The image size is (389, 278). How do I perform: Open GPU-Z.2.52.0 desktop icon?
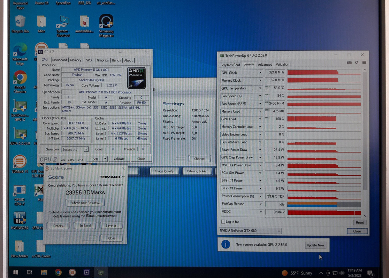[x=20, y=136]
